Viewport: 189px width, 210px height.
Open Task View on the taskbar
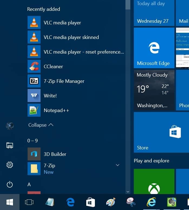click(x=29, y=202)
